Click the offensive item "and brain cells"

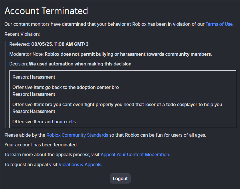click(44, 122)
